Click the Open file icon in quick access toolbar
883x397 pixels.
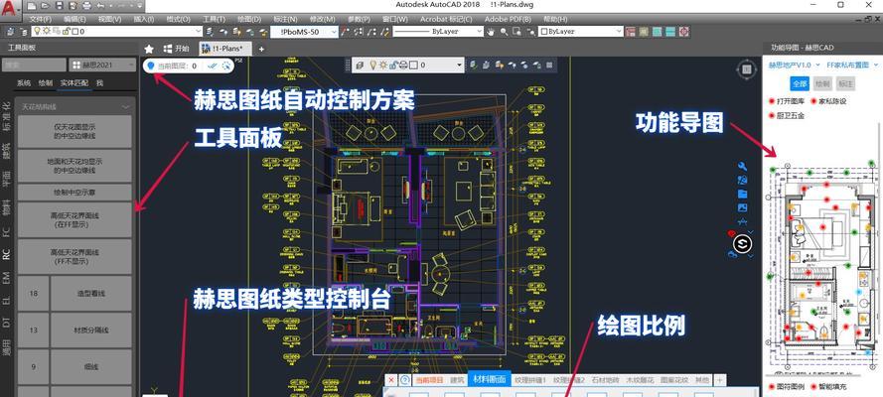[x=46, y=5]
